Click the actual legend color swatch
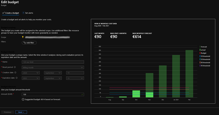Viewport: 219px width, 115px height. click(200, 50)
